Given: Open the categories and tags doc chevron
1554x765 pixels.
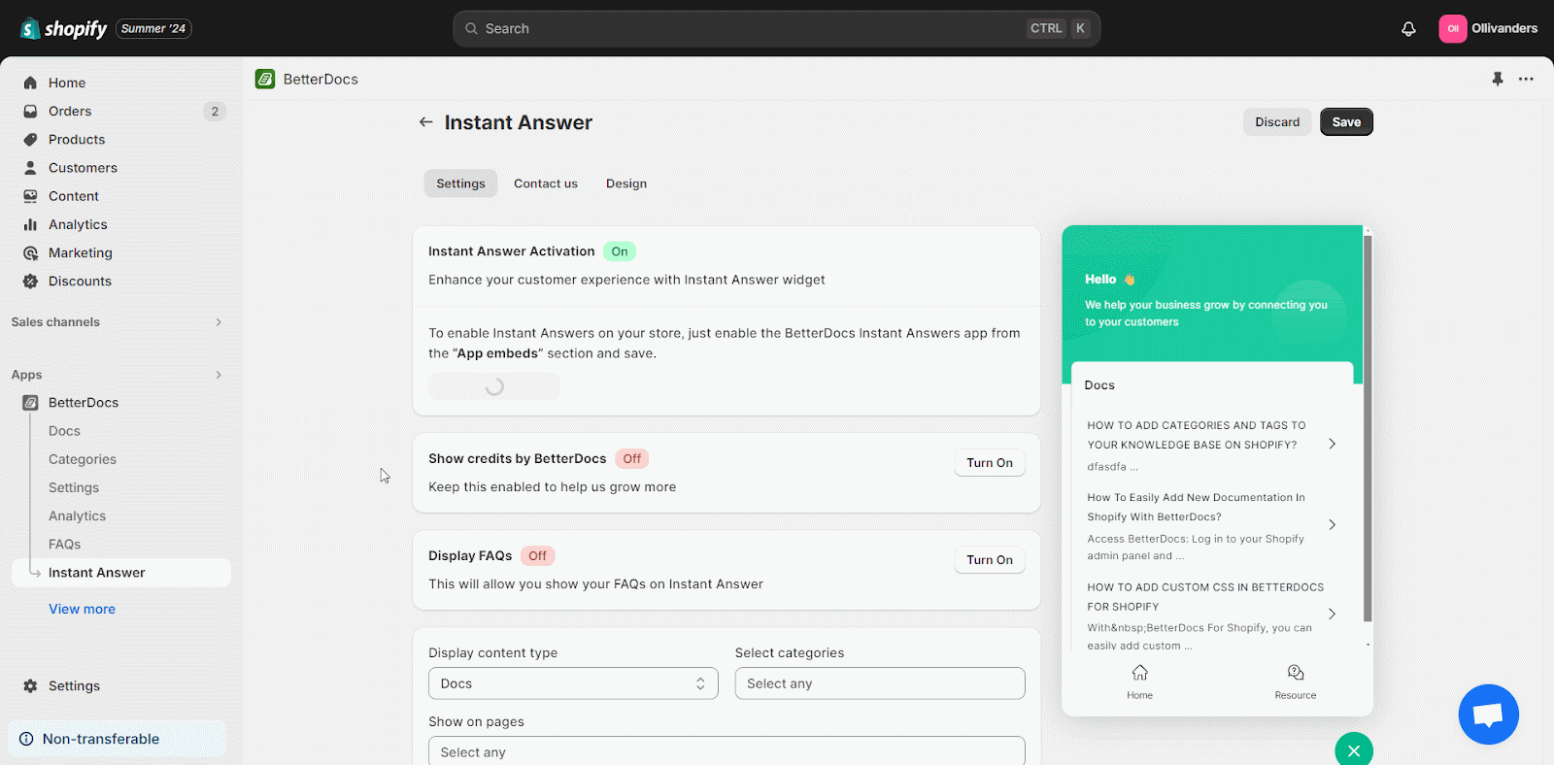Looking at the screenshot, I should pyautogui.click(x=1333, y=444).
